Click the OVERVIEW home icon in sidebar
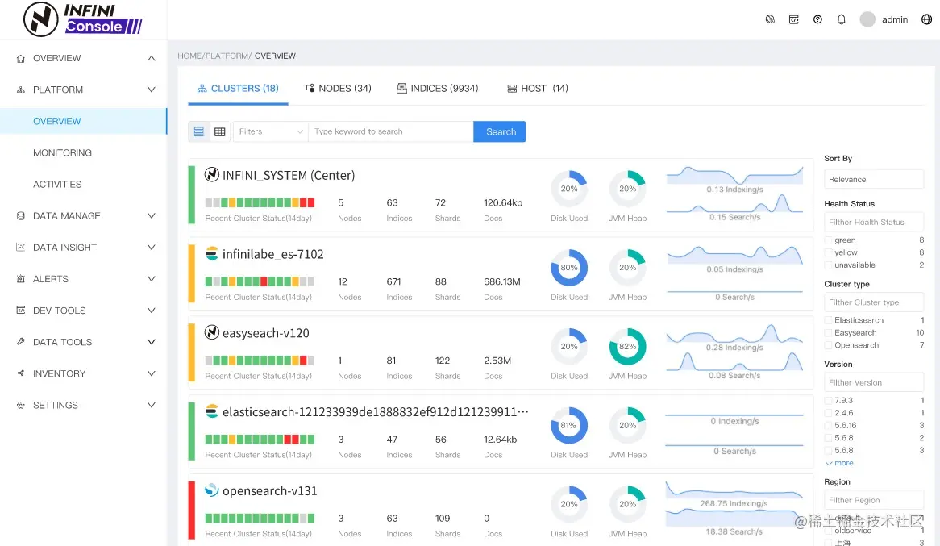This screenshot has width=940, height=546. 21,58
